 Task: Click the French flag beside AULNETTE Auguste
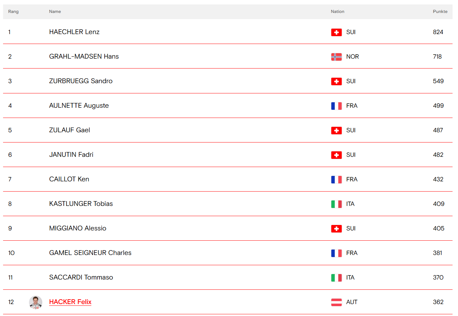pos(336,106)
